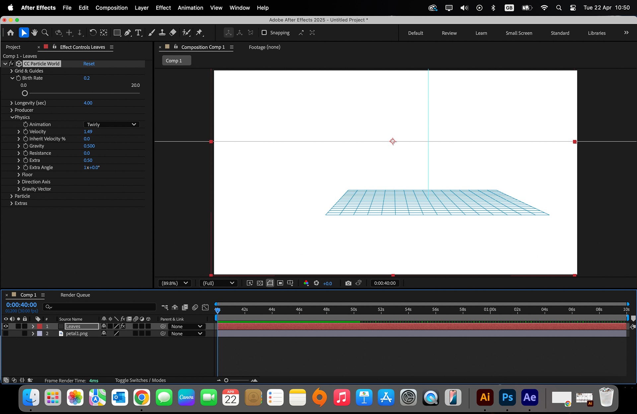Toggle the Snapping checkbox
This screenshot has height=414, width=637.
[x=264, y=33]
